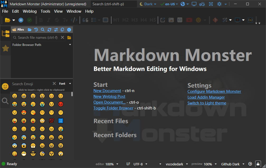
Task: Insert a table using the table toolbar icon
Action: (106, 20)
